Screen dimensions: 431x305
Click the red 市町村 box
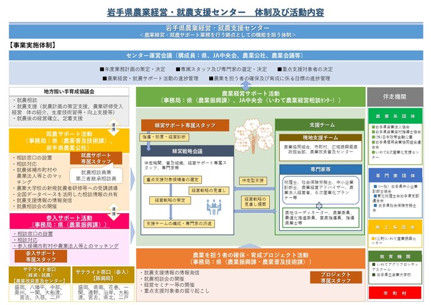tap(395, 293)
